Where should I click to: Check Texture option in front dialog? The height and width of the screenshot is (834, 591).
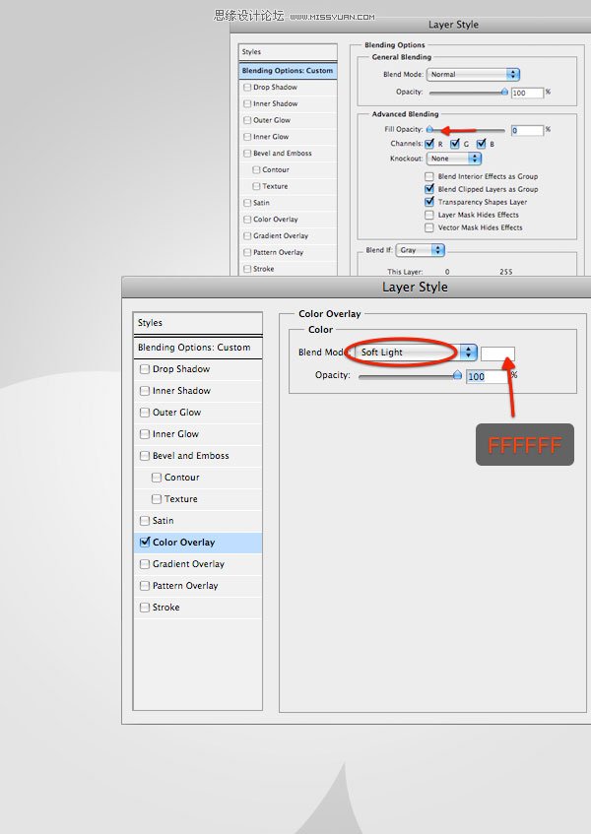coord(157,499)
